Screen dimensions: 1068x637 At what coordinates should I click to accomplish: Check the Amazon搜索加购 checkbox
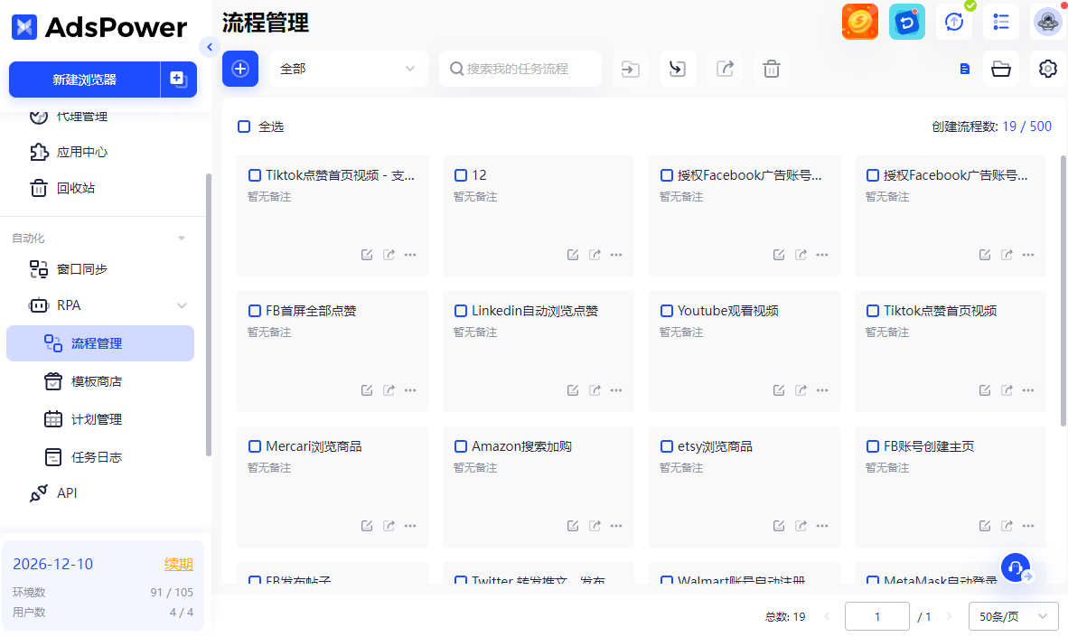coord(461,446)
